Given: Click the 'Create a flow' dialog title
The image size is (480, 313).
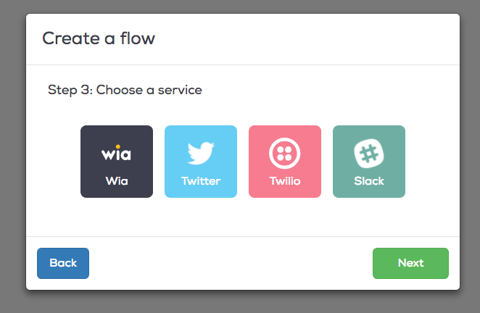Looking at the screenshot, I should (x=99, y=38).
